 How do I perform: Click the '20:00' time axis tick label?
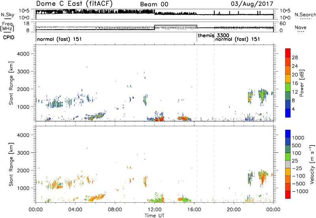233,210
